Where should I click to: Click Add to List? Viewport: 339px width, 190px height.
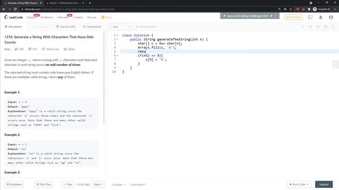tap(50, 49)
